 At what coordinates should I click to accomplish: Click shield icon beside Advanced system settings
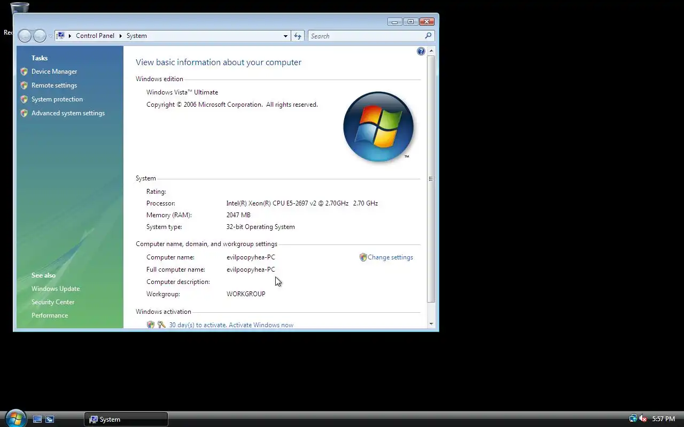pyautogui.click(x=24, y=113)
